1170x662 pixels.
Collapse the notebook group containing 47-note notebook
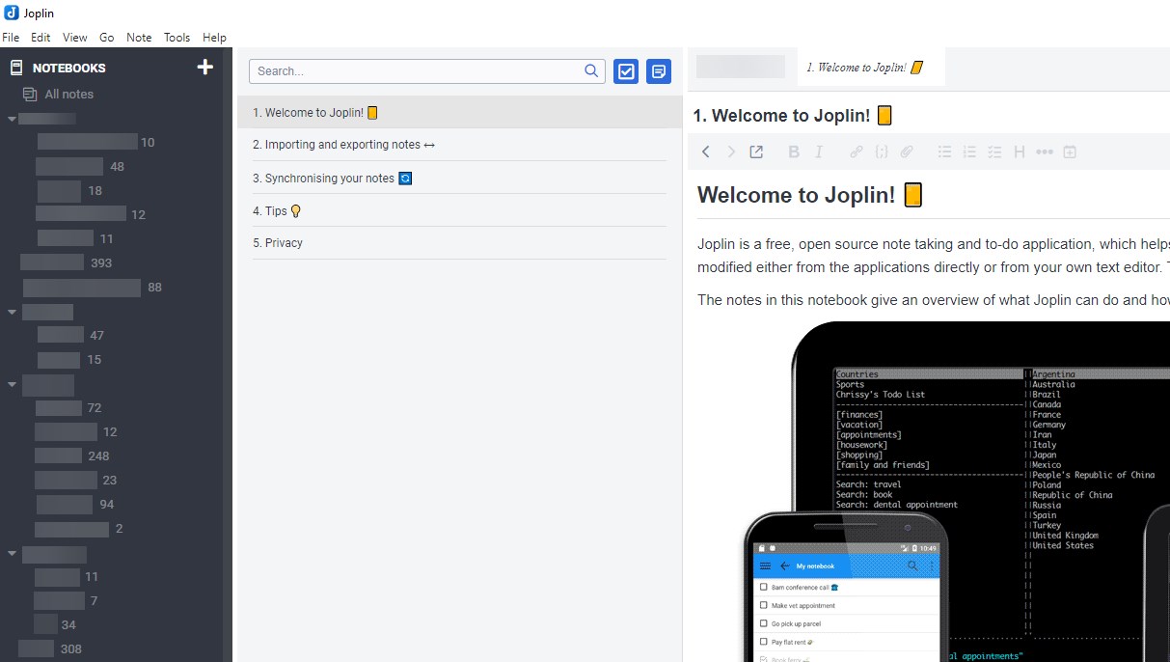click(12, 312)
